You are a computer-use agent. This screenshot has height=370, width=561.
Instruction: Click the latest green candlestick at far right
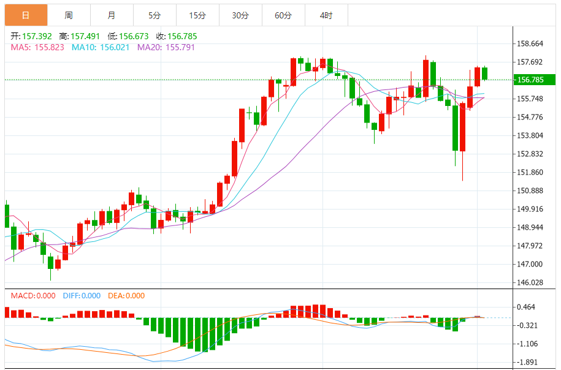[485, 74]
